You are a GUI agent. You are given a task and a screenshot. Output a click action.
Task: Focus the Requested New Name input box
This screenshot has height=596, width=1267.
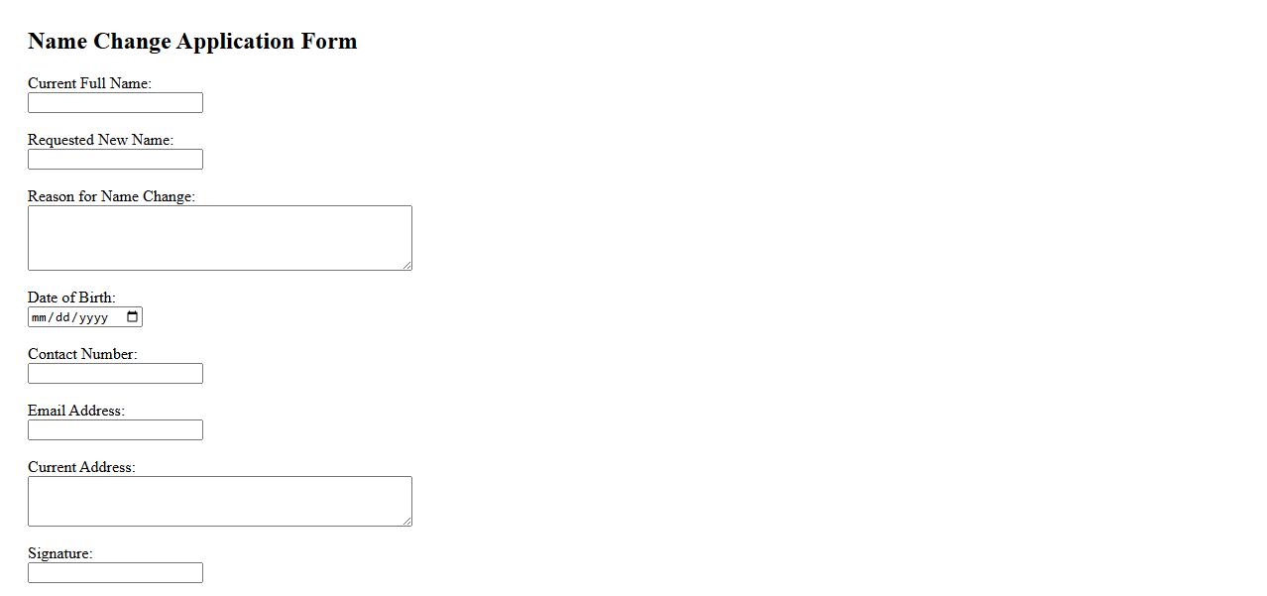tap(115, 160)
